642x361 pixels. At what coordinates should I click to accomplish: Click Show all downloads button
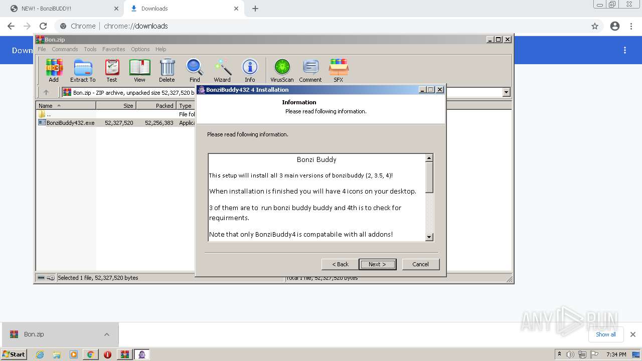pos(606,334)
